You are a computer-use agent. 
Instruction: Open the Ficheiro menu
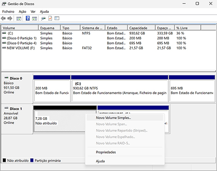tap(8, 11)
